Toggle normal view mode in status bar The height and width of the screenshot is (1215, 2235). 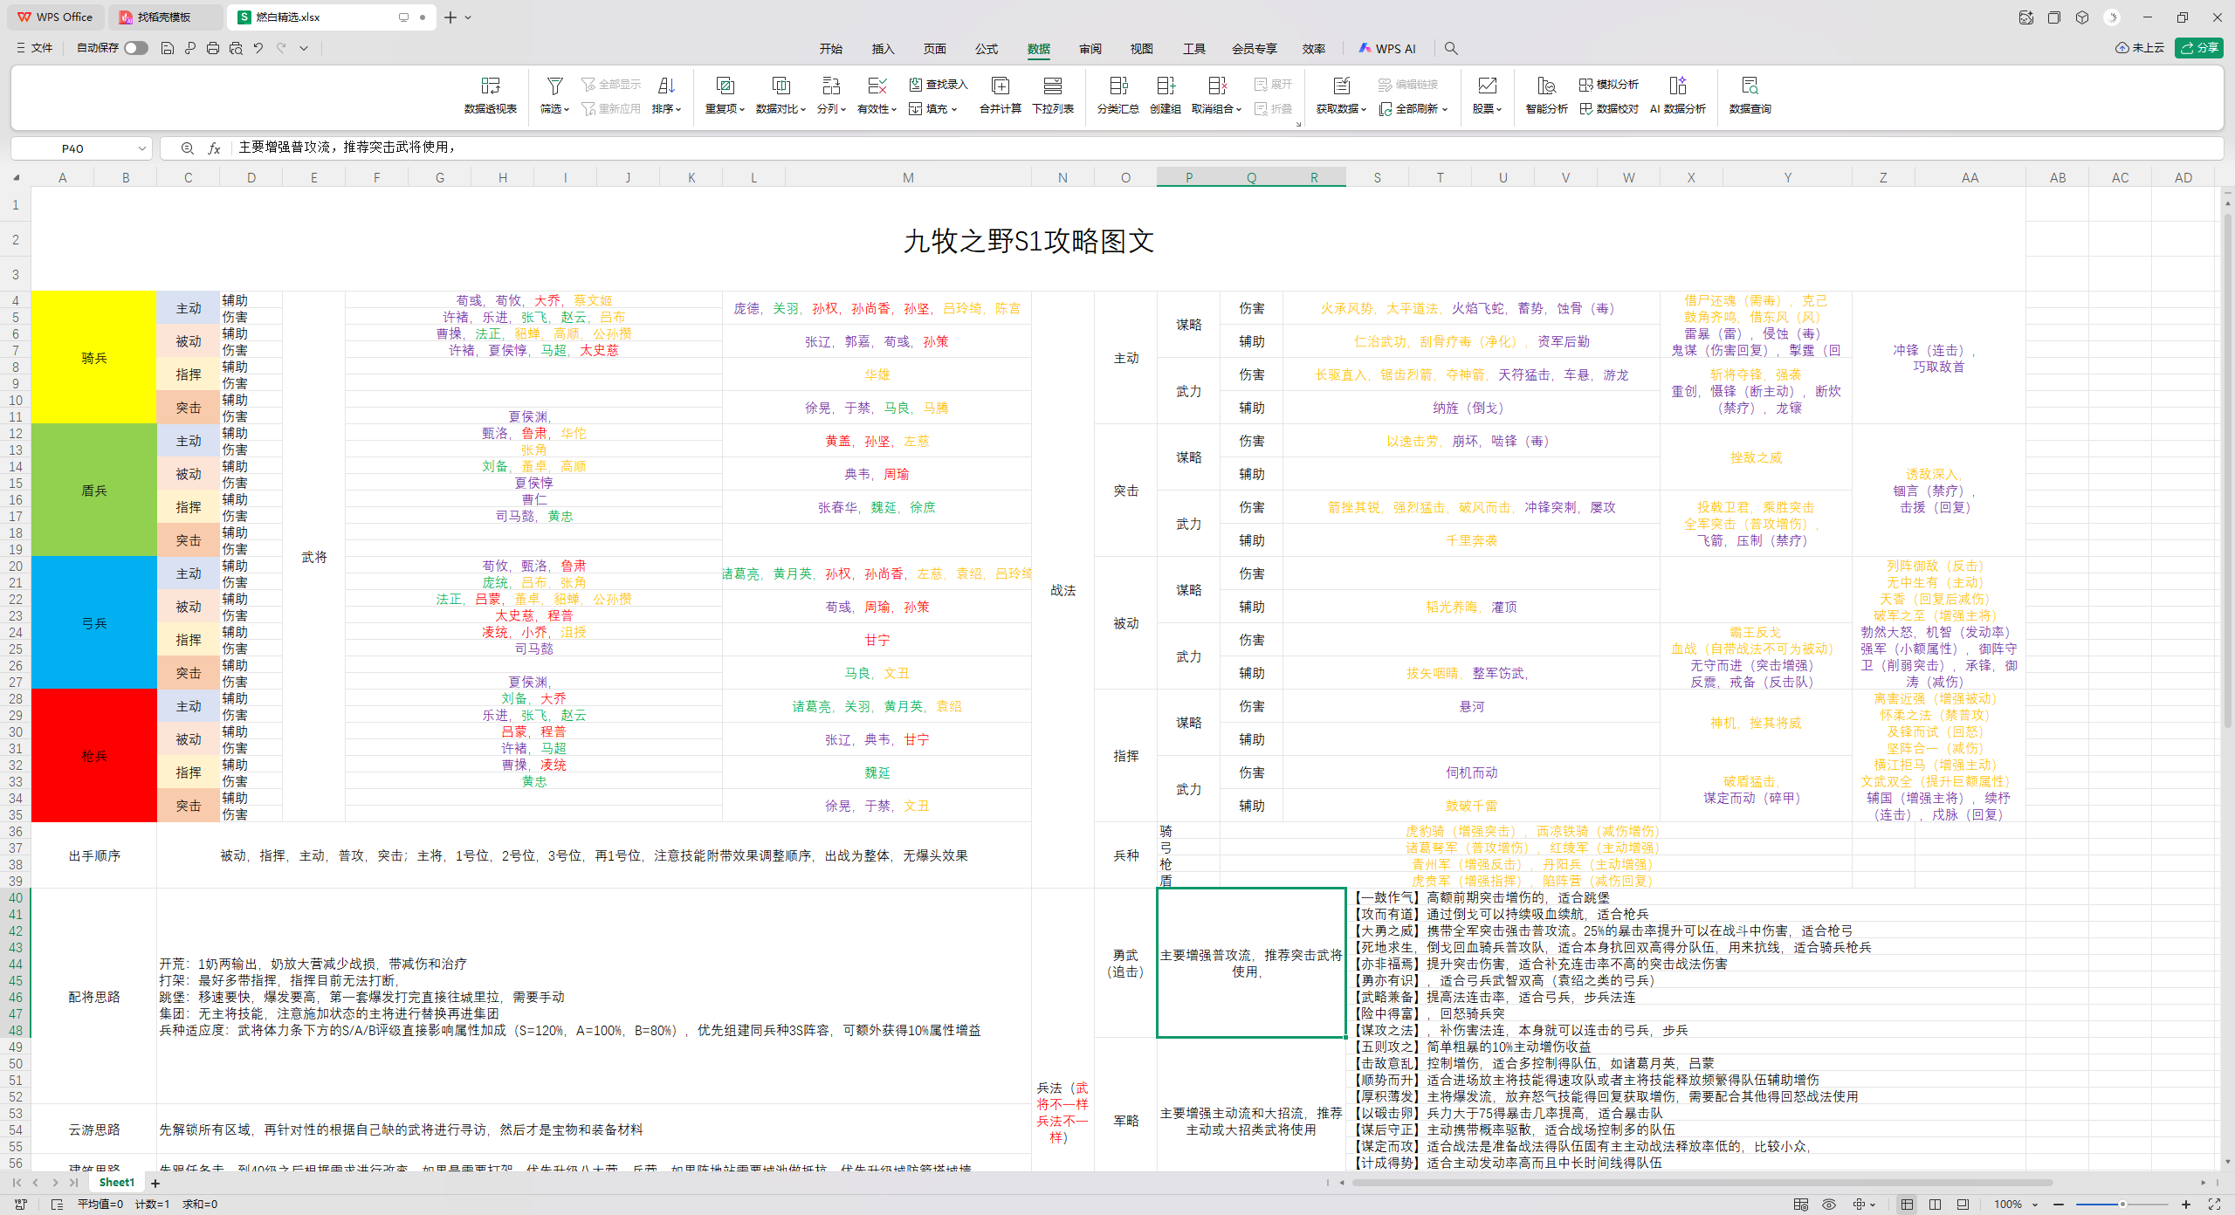tap(1908, 1204)
